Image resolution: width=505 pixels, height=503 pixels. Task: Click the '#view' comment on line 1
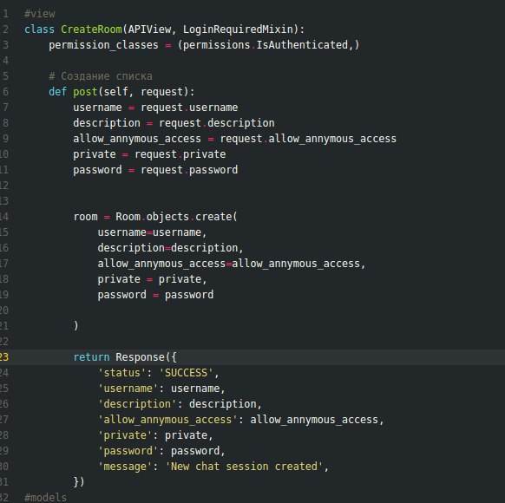[40, 14]
